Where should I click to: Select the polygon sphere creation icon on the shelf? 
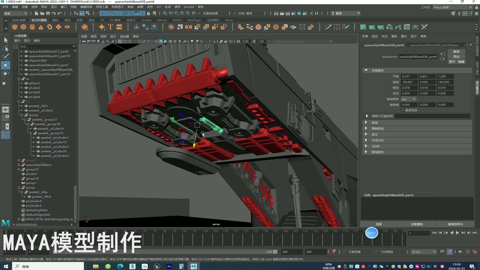click(x=14, y=27)
